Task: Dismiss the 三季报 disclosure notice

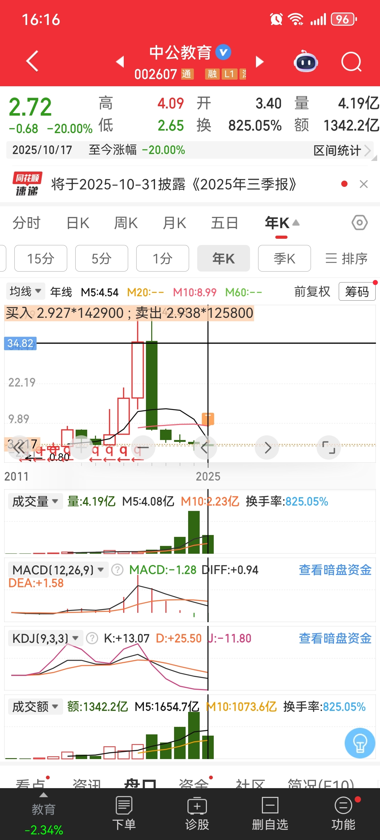Action: tap(364, 184)
